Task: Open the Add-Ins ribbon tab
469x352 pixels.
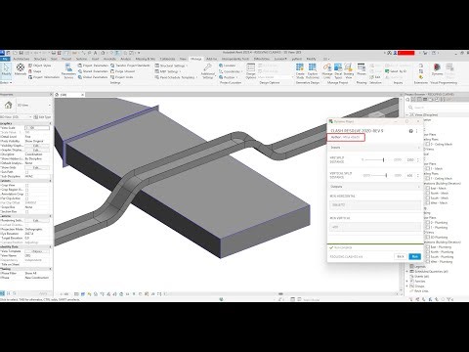Action: click(x=212, y=59)
